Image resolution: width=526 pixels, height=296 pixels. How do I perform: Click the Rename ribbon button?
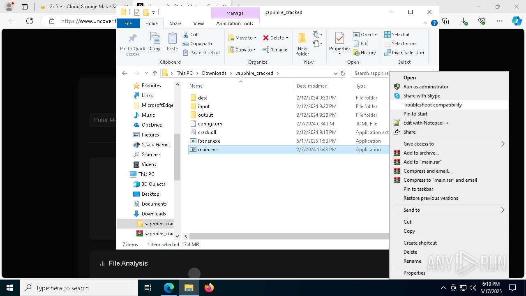275,50
